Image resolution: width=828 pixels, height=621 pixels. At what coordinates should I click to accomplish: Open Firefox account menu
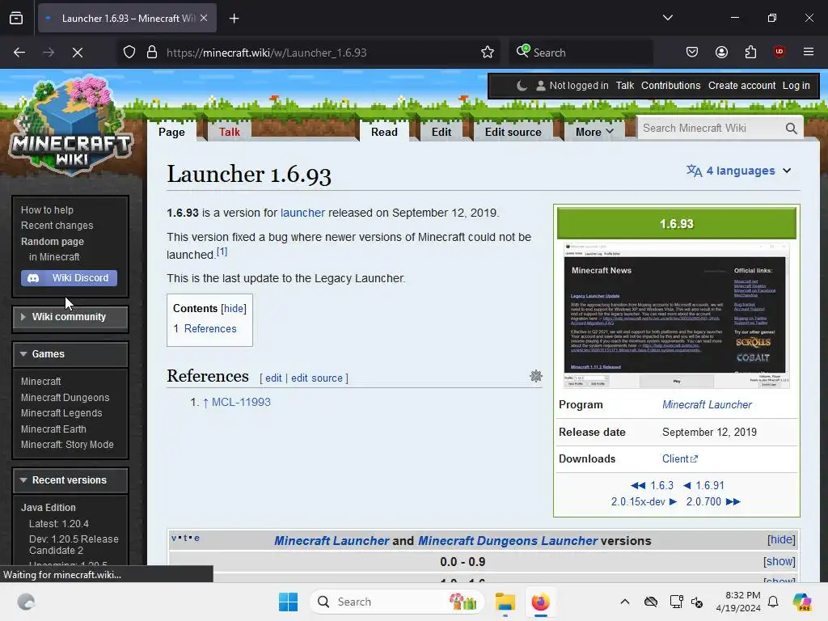click(721, 53)
